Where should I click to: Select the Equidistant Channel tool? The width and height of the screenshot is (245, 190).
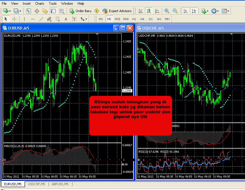[x=49, y=19]
